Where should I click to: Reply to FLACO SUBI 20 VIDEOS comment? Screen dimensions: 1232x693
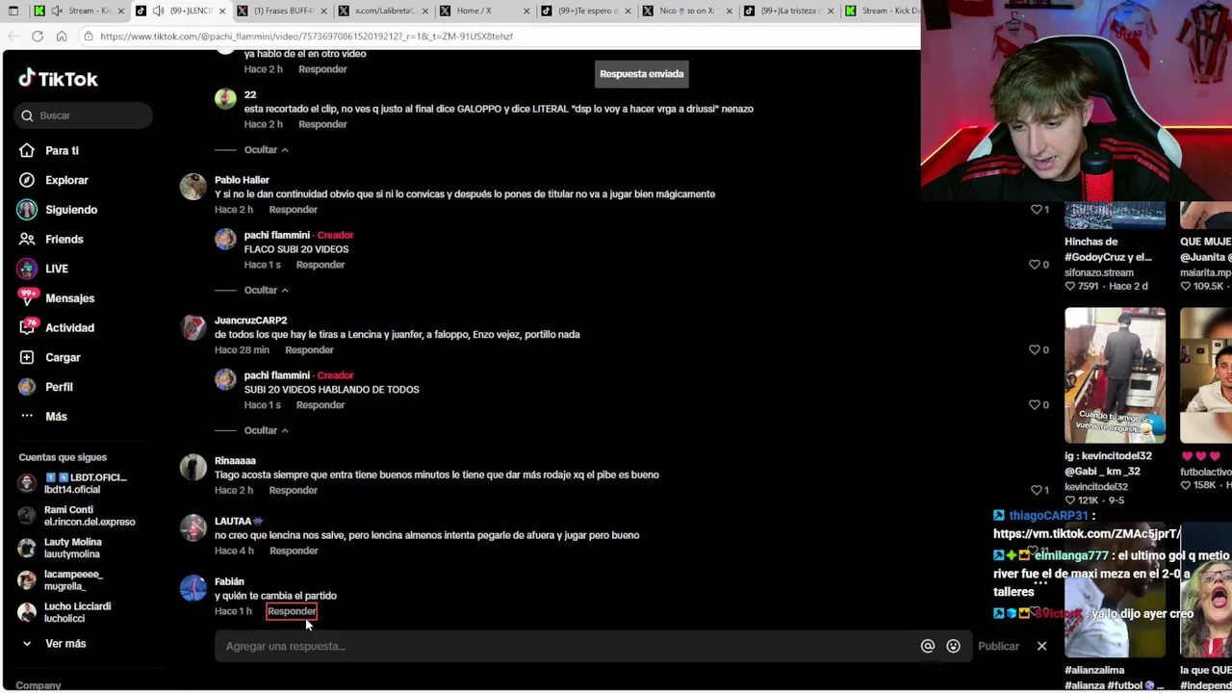tap(320, 266)
